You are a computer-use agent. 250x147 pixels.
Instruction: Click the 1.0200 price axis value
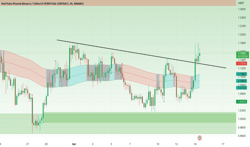pyautogui.click(x=242, y=111)
